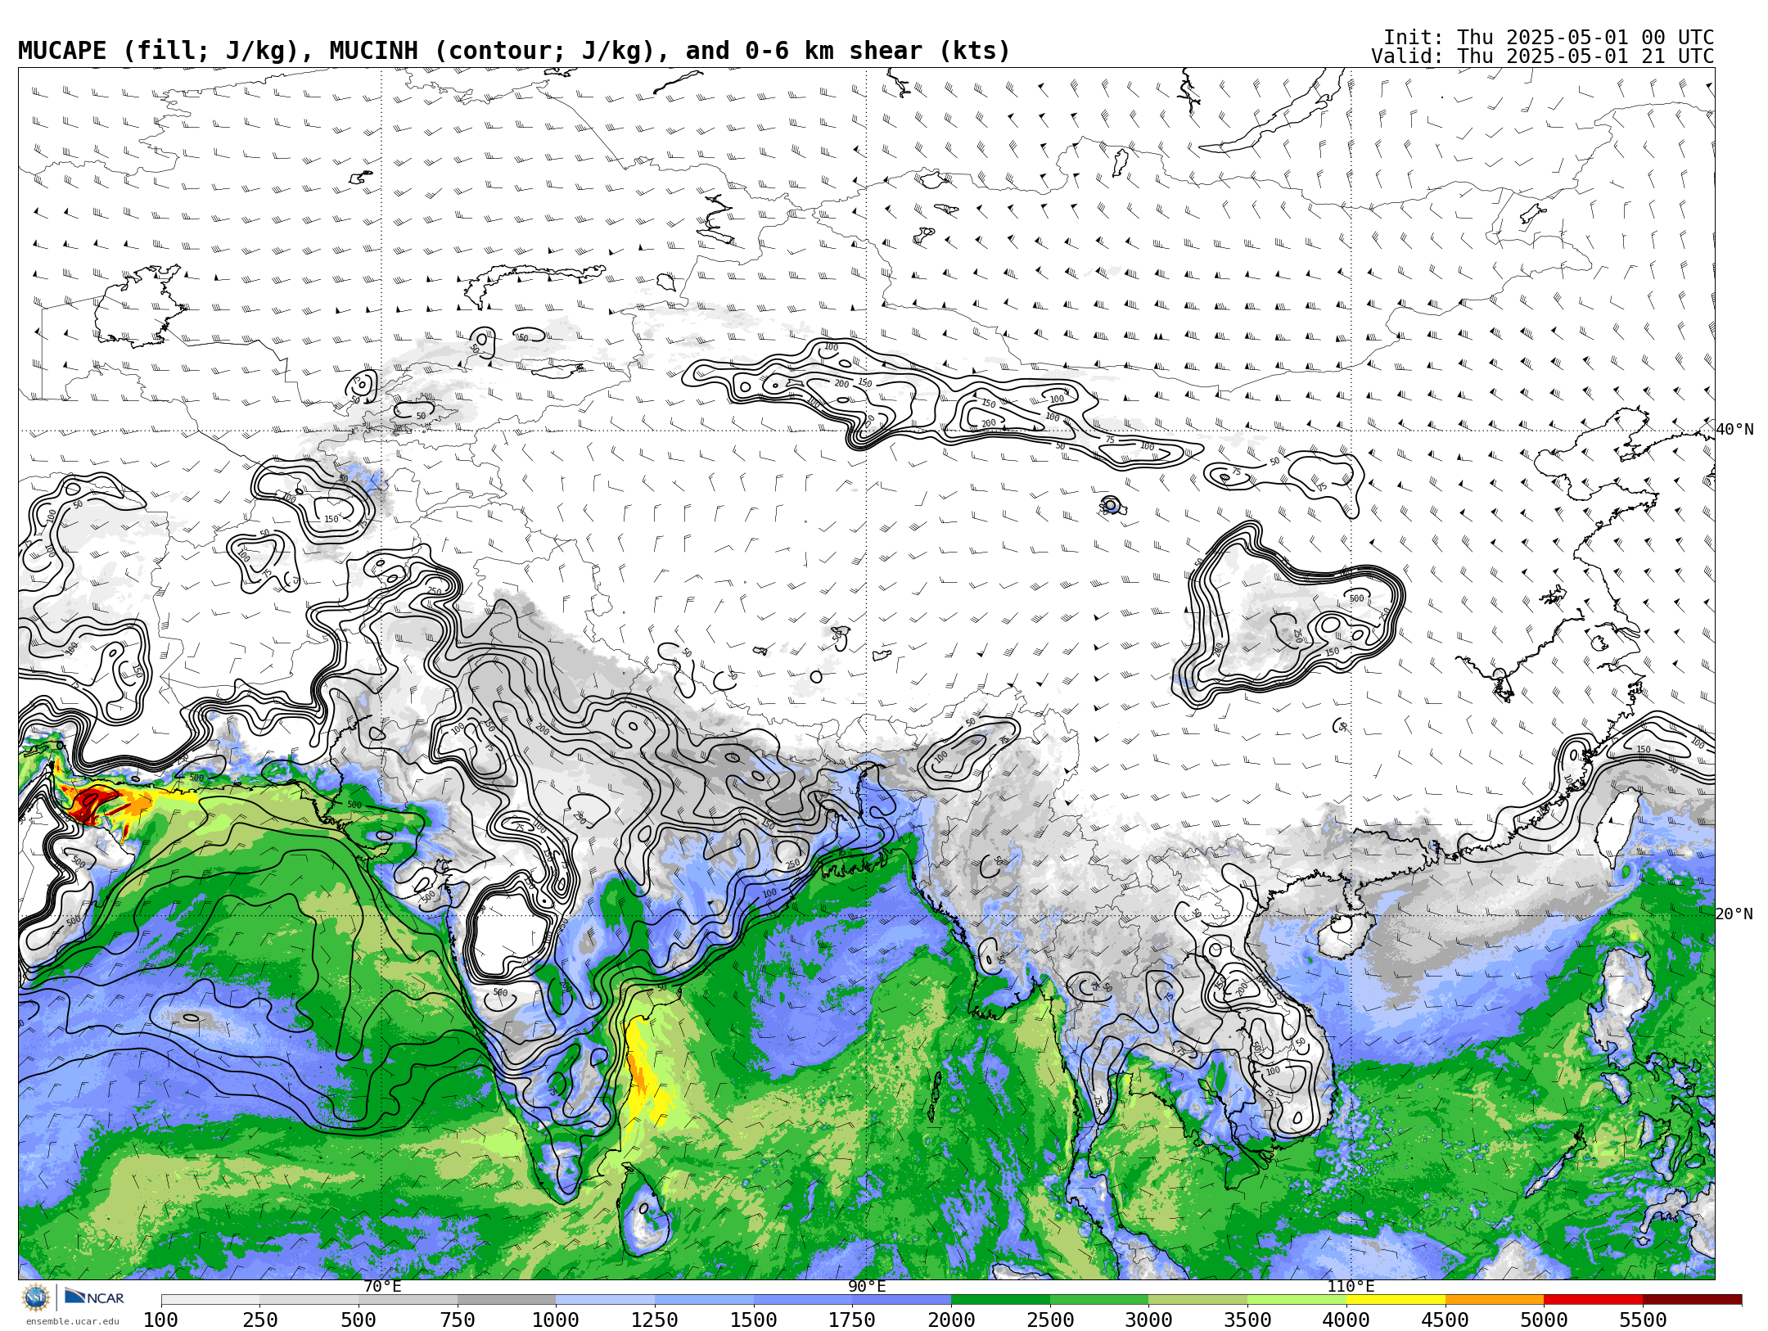Screen dimensions: 1768x1331
Task: Click the map title starting with MUCAPE
Action: coord(514,51)
